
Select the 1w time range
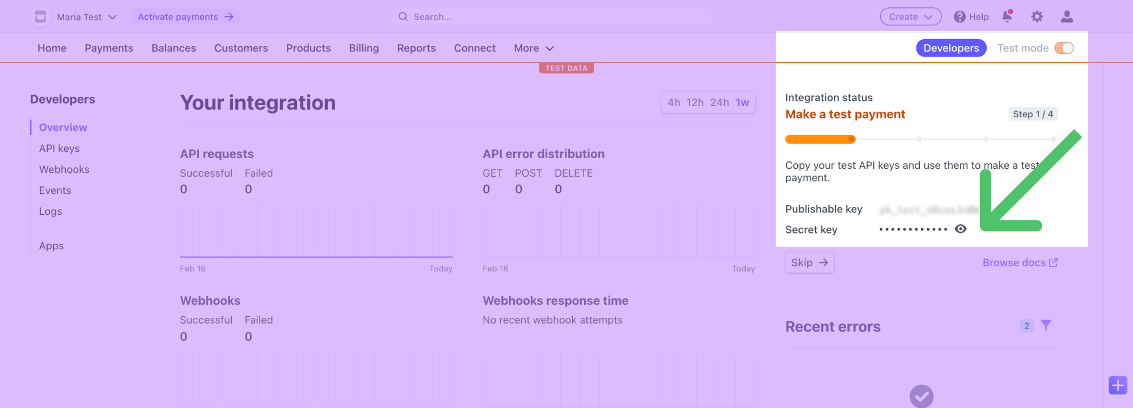click(x=742, y=103)
